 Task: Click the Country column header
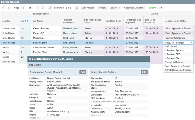[9, 21]
